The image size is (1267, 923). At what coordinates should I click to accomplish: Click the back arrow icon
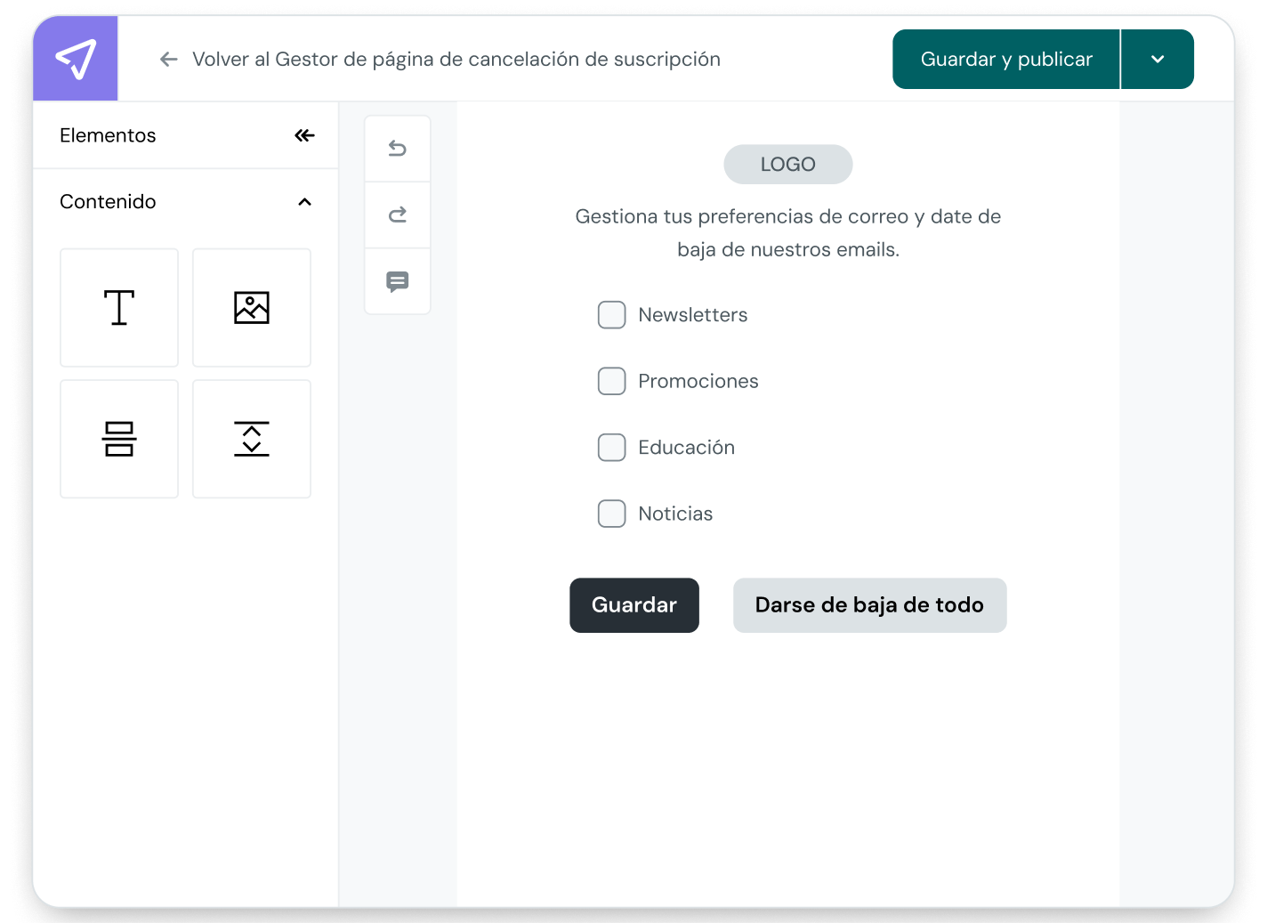coord(168,59)
